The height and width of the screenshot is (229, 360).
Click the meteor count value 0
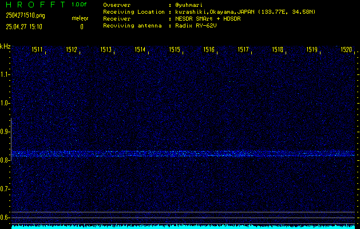click(x=82, y=27)
